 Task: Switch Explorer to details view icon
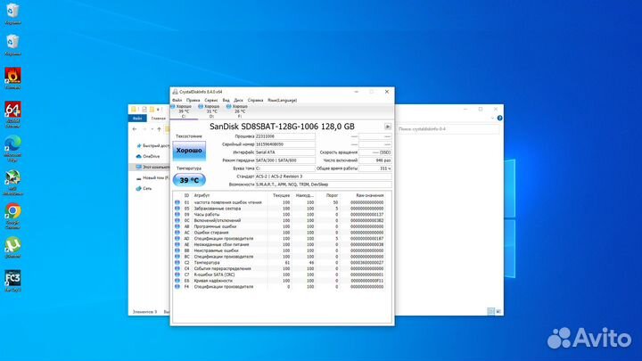coord(490,311)
